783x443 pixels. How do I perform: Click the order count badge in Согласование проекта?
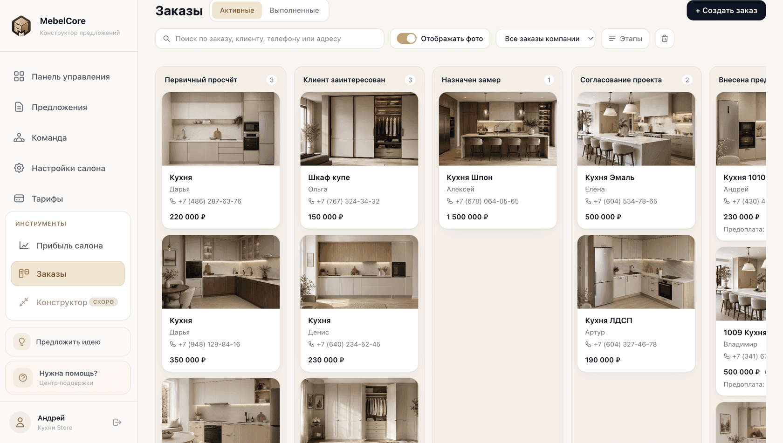[x=687, y=80]
